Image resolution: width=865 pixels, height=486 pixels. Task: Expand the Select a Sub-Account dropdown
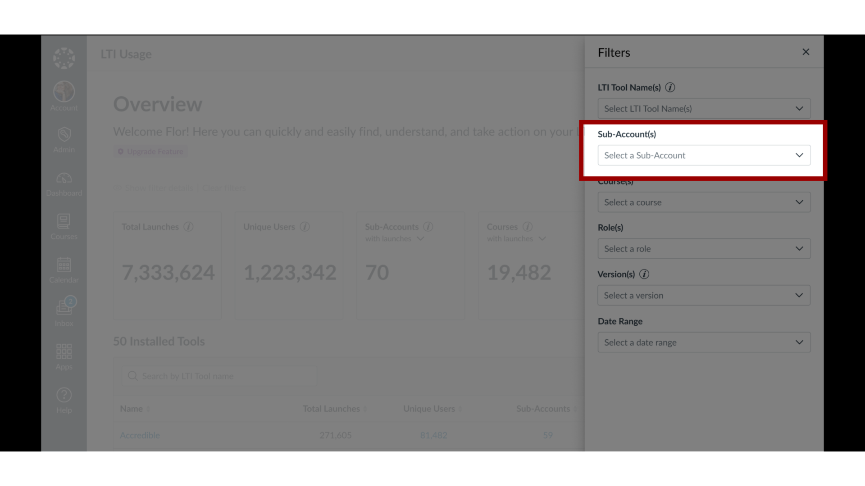703,155
